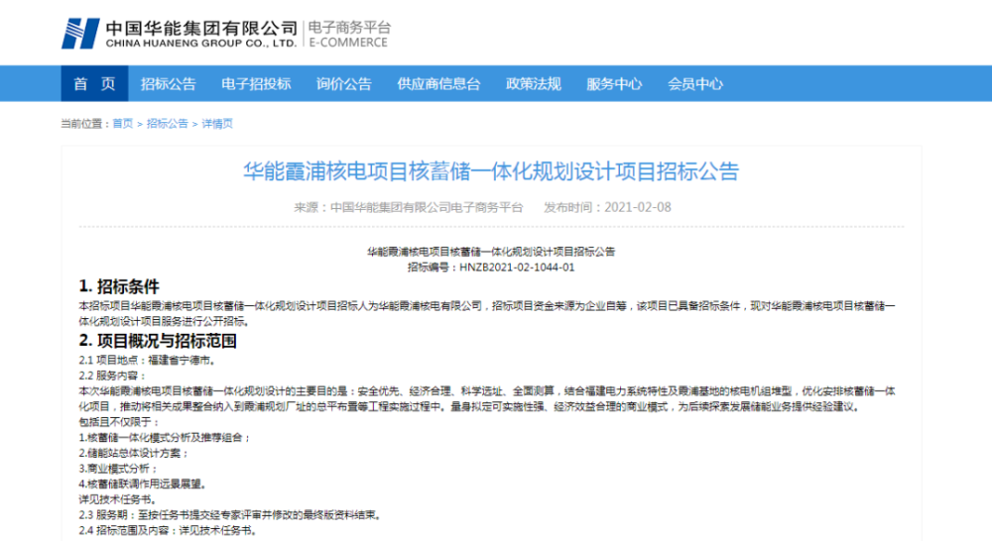Screen dimensions: 992x541
Task: Click item 4.核蓄储联调作用远景展望
Action: (142, 484)
